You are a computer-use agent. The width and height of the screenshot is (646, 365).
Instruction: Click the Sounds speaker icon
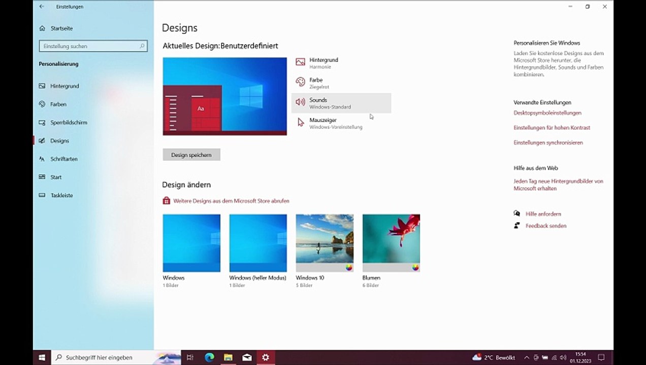(x=300, y=102)
